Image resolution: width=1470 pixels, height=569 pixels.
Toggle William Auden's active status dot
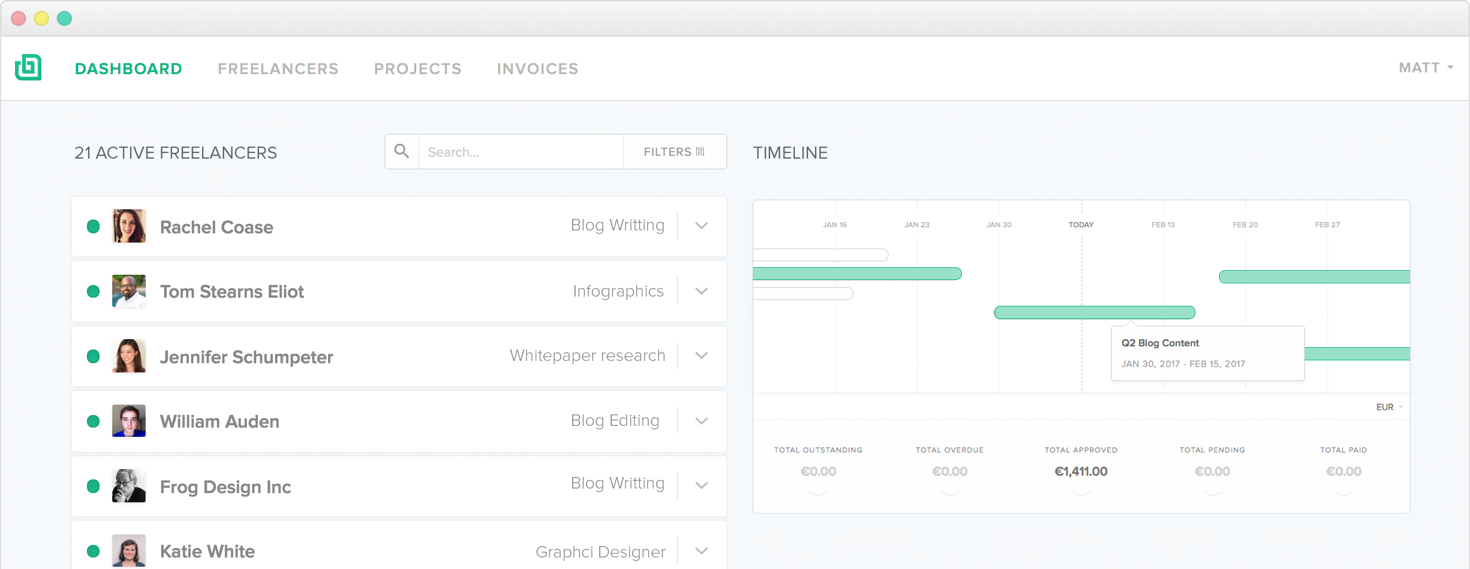coord(93,421)
